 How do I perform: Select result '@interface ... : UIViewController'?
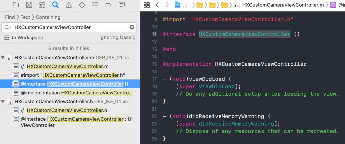point(70,122)
